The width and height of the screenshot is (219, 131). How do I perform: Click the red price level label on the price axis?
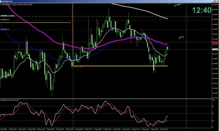click(215, 42)
